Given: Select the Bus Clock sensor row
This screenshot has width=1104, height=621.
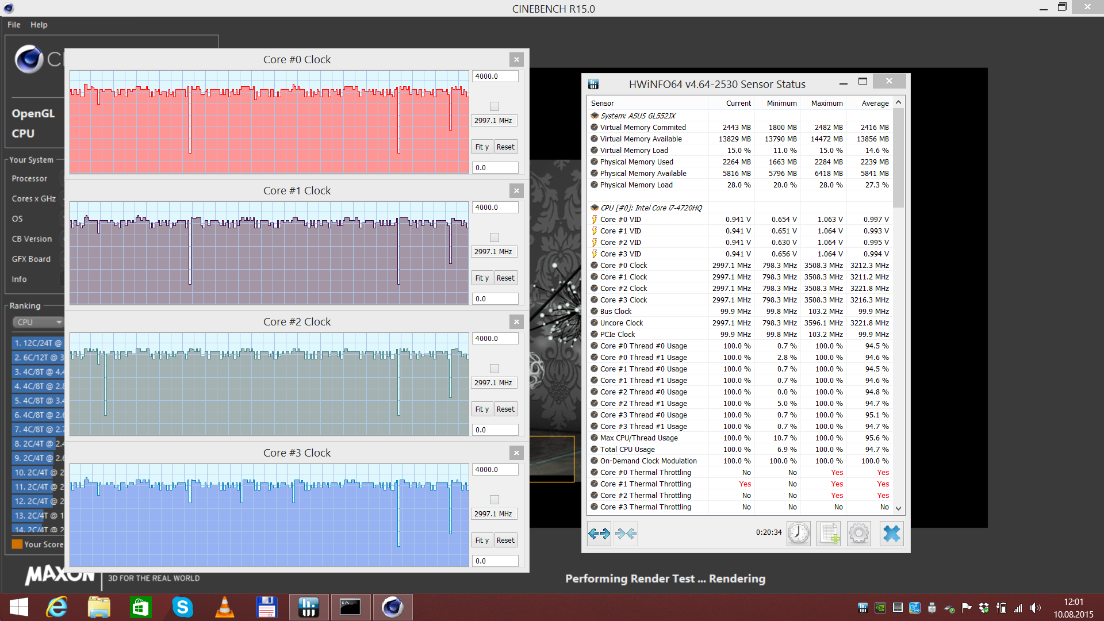Looking at the screenshot, I should click(x=740, y=312).
